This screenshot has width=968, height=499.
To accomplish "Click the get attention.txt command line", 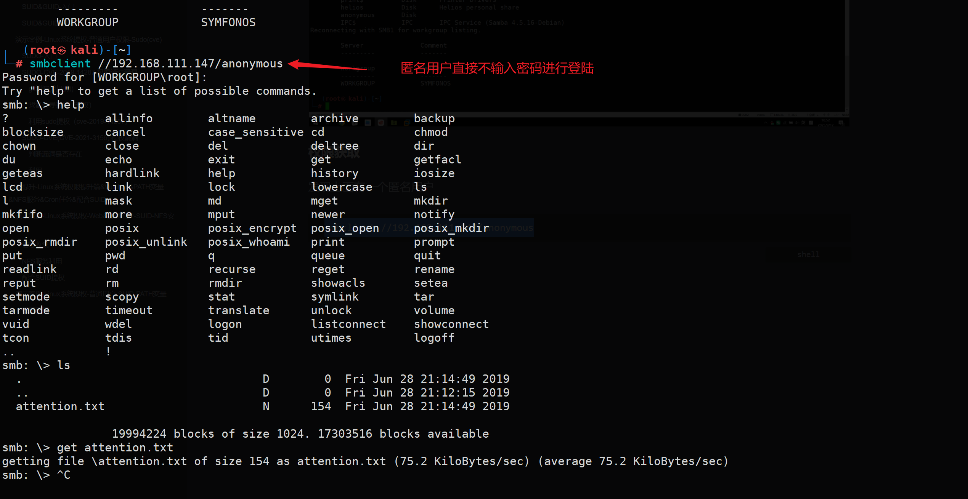I will tap(114, 448).
